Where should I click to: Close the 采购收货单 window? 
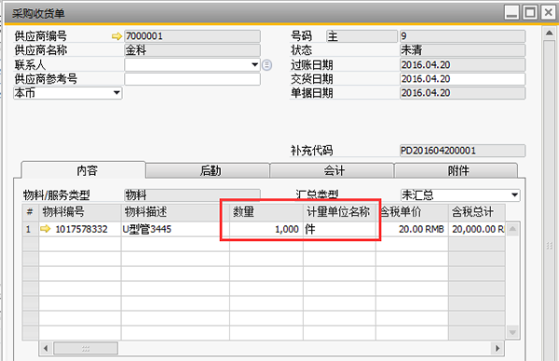(x=548, y=13)
